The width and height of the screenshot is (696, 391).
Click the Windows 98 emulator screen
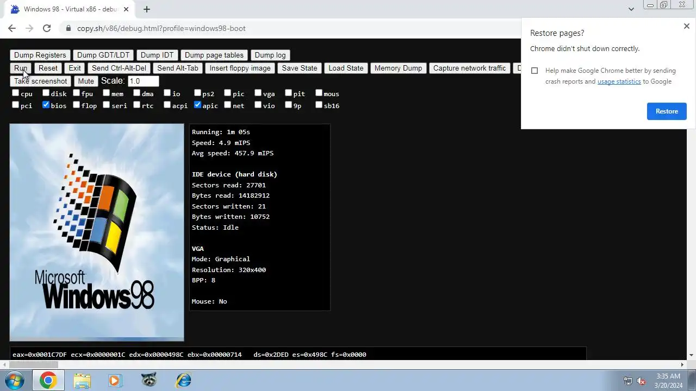tap(97, 232)
